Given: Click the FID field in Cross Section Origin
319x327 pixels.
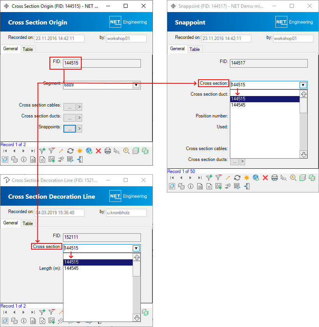Looking at the screenshot, I should click(102, 63).
